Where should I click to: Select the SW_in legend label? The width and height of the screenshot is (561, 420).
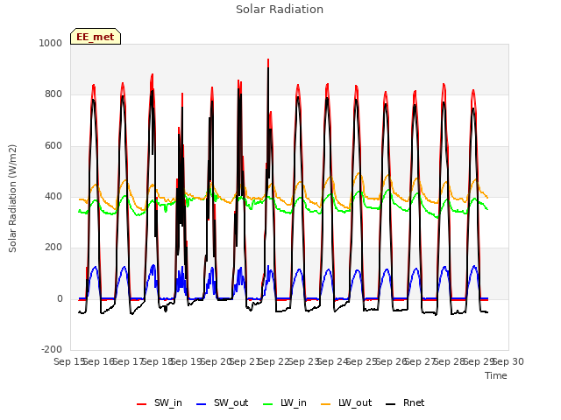point(168,402)
